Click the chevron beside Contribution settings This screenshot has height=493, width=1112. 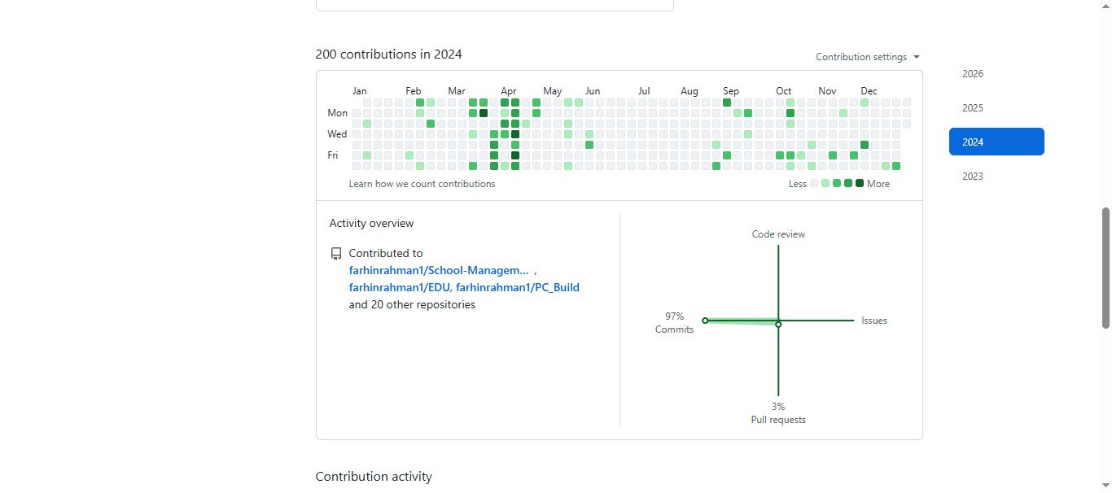916,56
